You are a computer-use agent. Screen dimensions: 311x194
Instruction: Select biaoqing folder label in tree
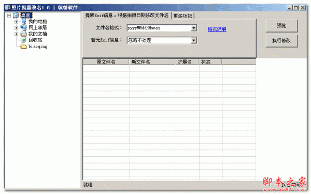pyautogui.click(x=38, y=47)
